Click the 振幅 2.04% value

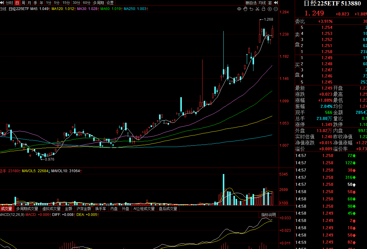click(x=326, y=107)
